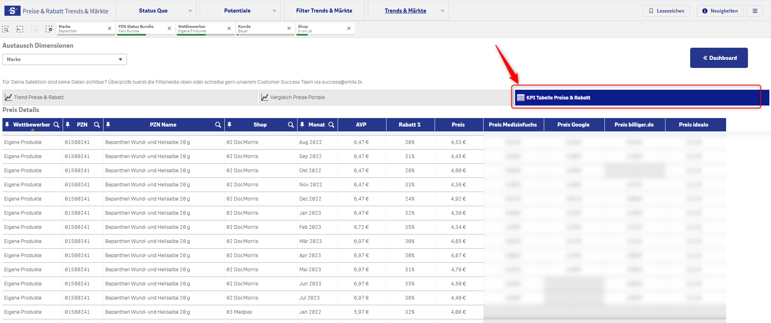
Task: Step back one selection in filter bar
Action: tap(20, 29)
